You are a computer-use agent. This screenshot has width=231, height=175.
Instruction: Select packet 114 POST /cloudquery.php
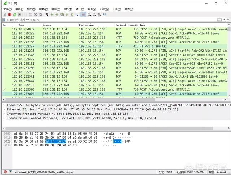[x=115, y=38]
